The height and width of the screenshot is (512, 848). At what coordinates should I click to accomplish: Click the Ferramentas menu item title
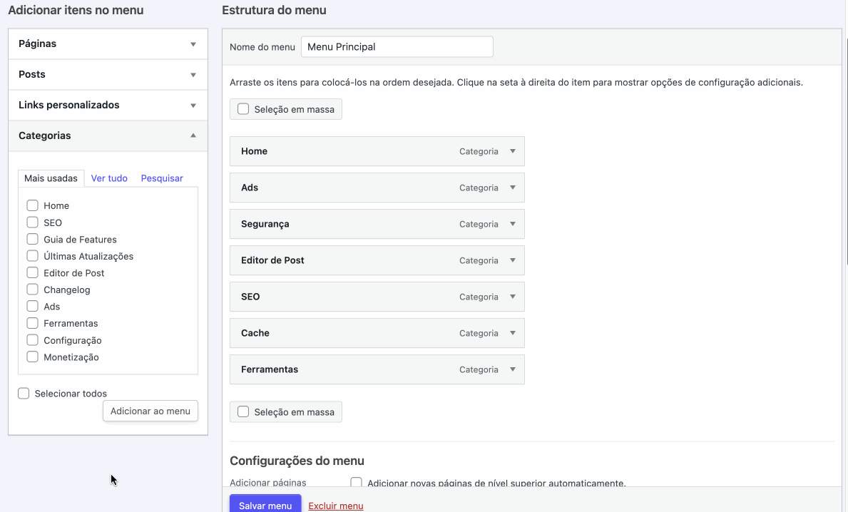point(270,369)
